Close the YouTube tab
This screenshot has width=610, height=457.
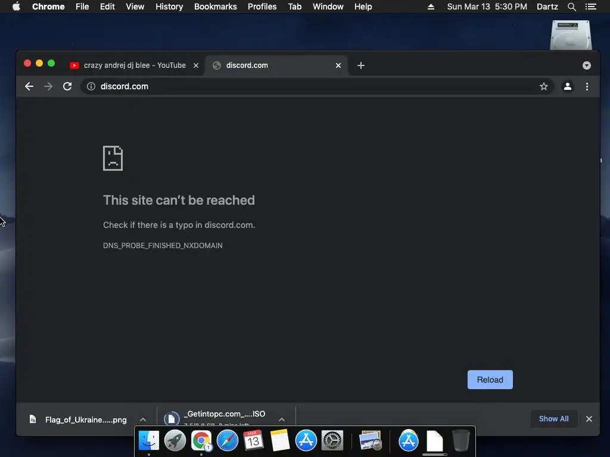click(x=196, y=65)
